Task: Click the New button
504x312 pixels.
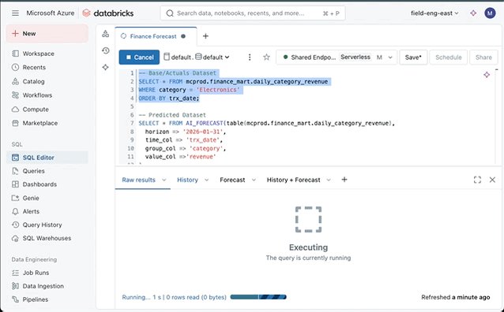Action: coord(47,34)
